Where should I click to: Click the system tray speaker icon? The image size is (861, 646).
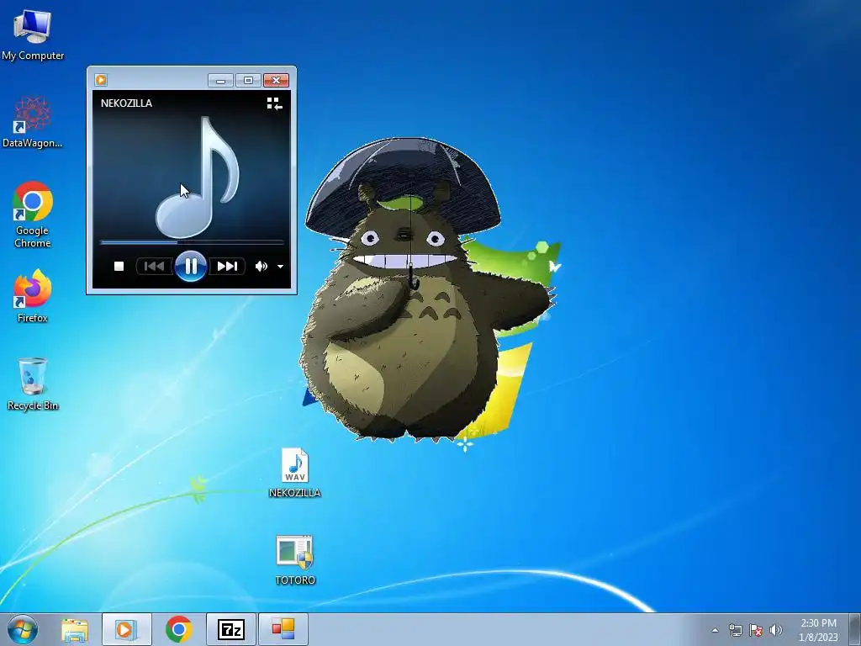click(776, 630)
